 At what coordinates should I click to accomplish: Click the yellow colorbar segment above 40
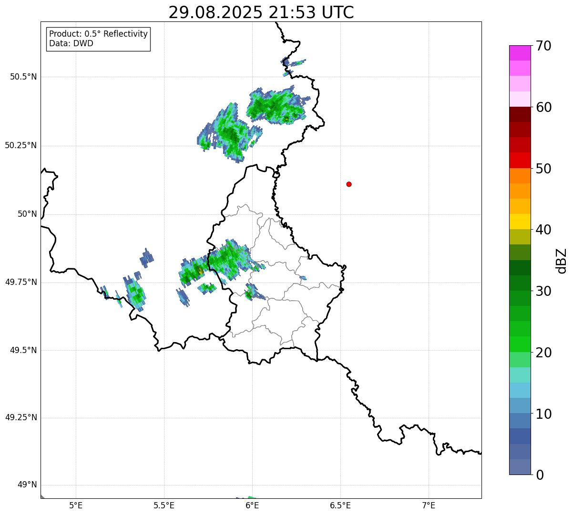[520, 222]
